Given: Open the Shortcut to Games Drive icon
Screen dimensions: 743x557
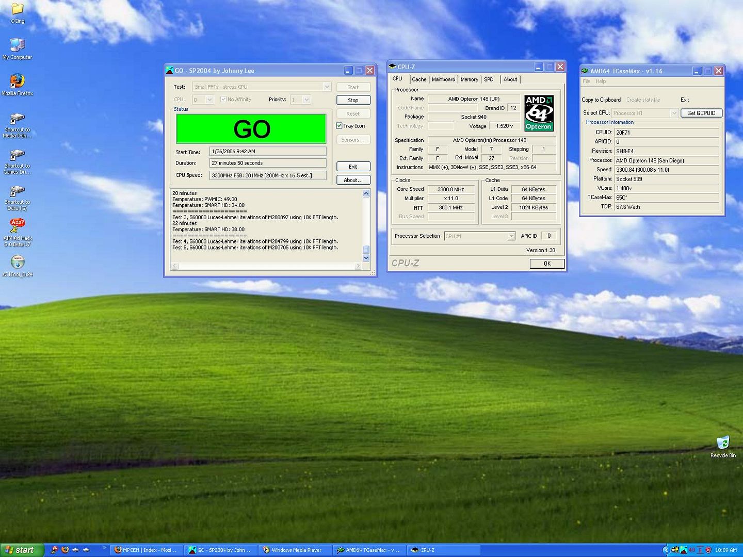Looking at the screenshot, I should [17, 160].
